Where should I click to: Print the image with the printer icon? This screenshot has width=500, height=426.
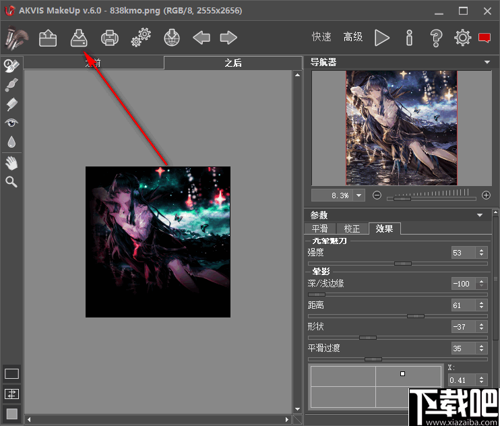coord(110,38)
